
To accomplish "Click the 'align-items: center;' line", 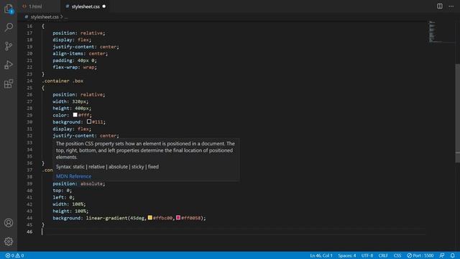I will [80, 53].
